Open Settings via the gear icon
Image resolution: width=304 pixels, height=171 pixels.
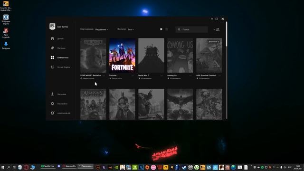point(59,104)
